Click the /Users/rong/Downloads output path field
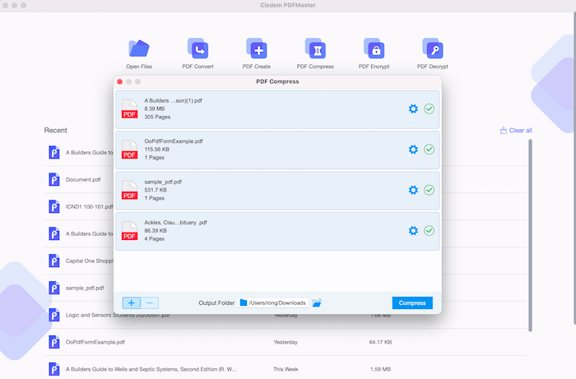 (x=272, y=303)
